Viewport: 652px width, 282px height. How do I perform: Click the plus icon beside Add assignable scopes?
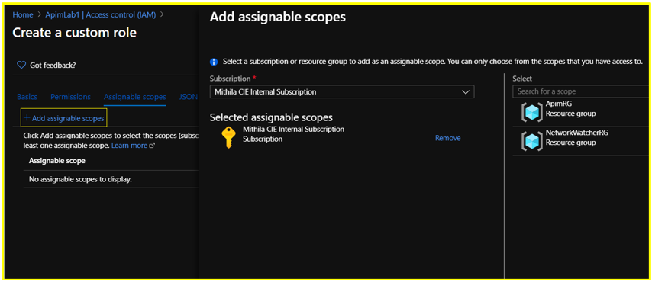(x=27, y=118)
